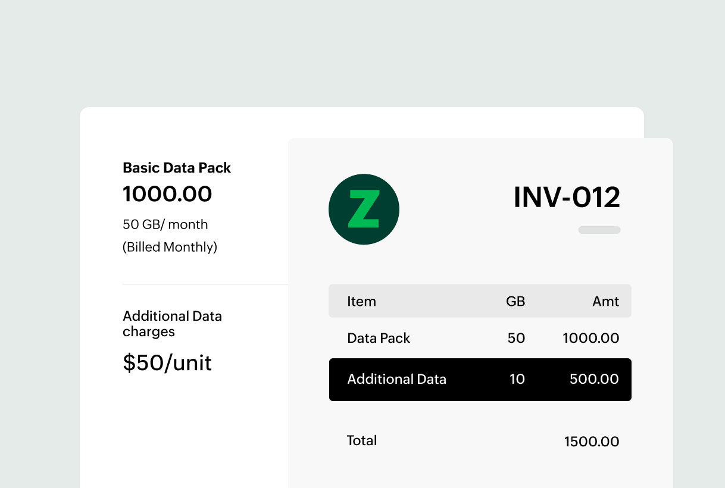
Task: Select the Item column header
Action: pos(361,301)
